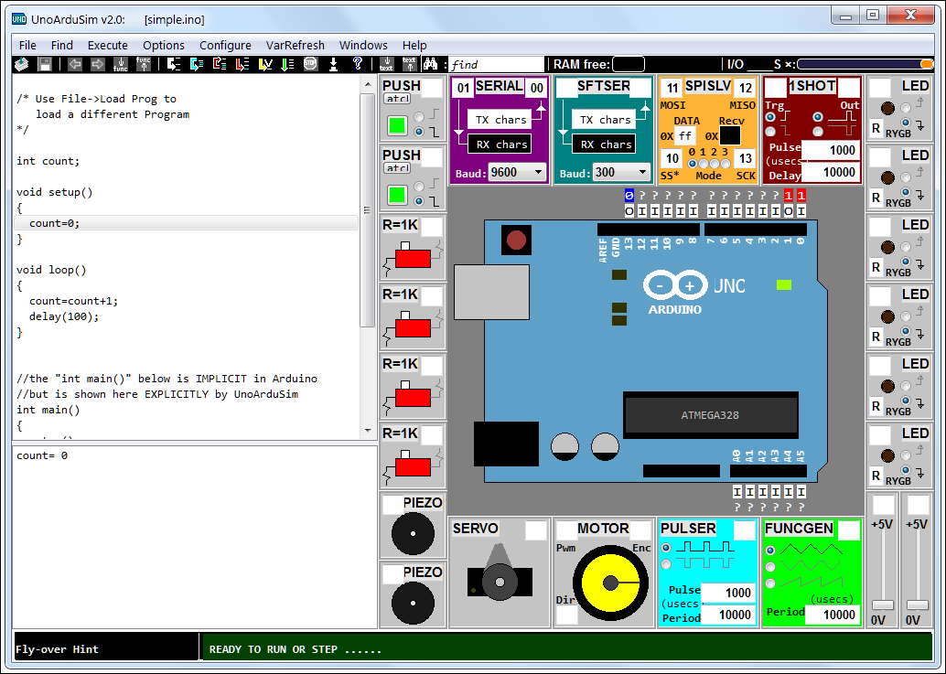The image size is (946, 674).
Task: Click the red Run To icon
Action: 242,64
